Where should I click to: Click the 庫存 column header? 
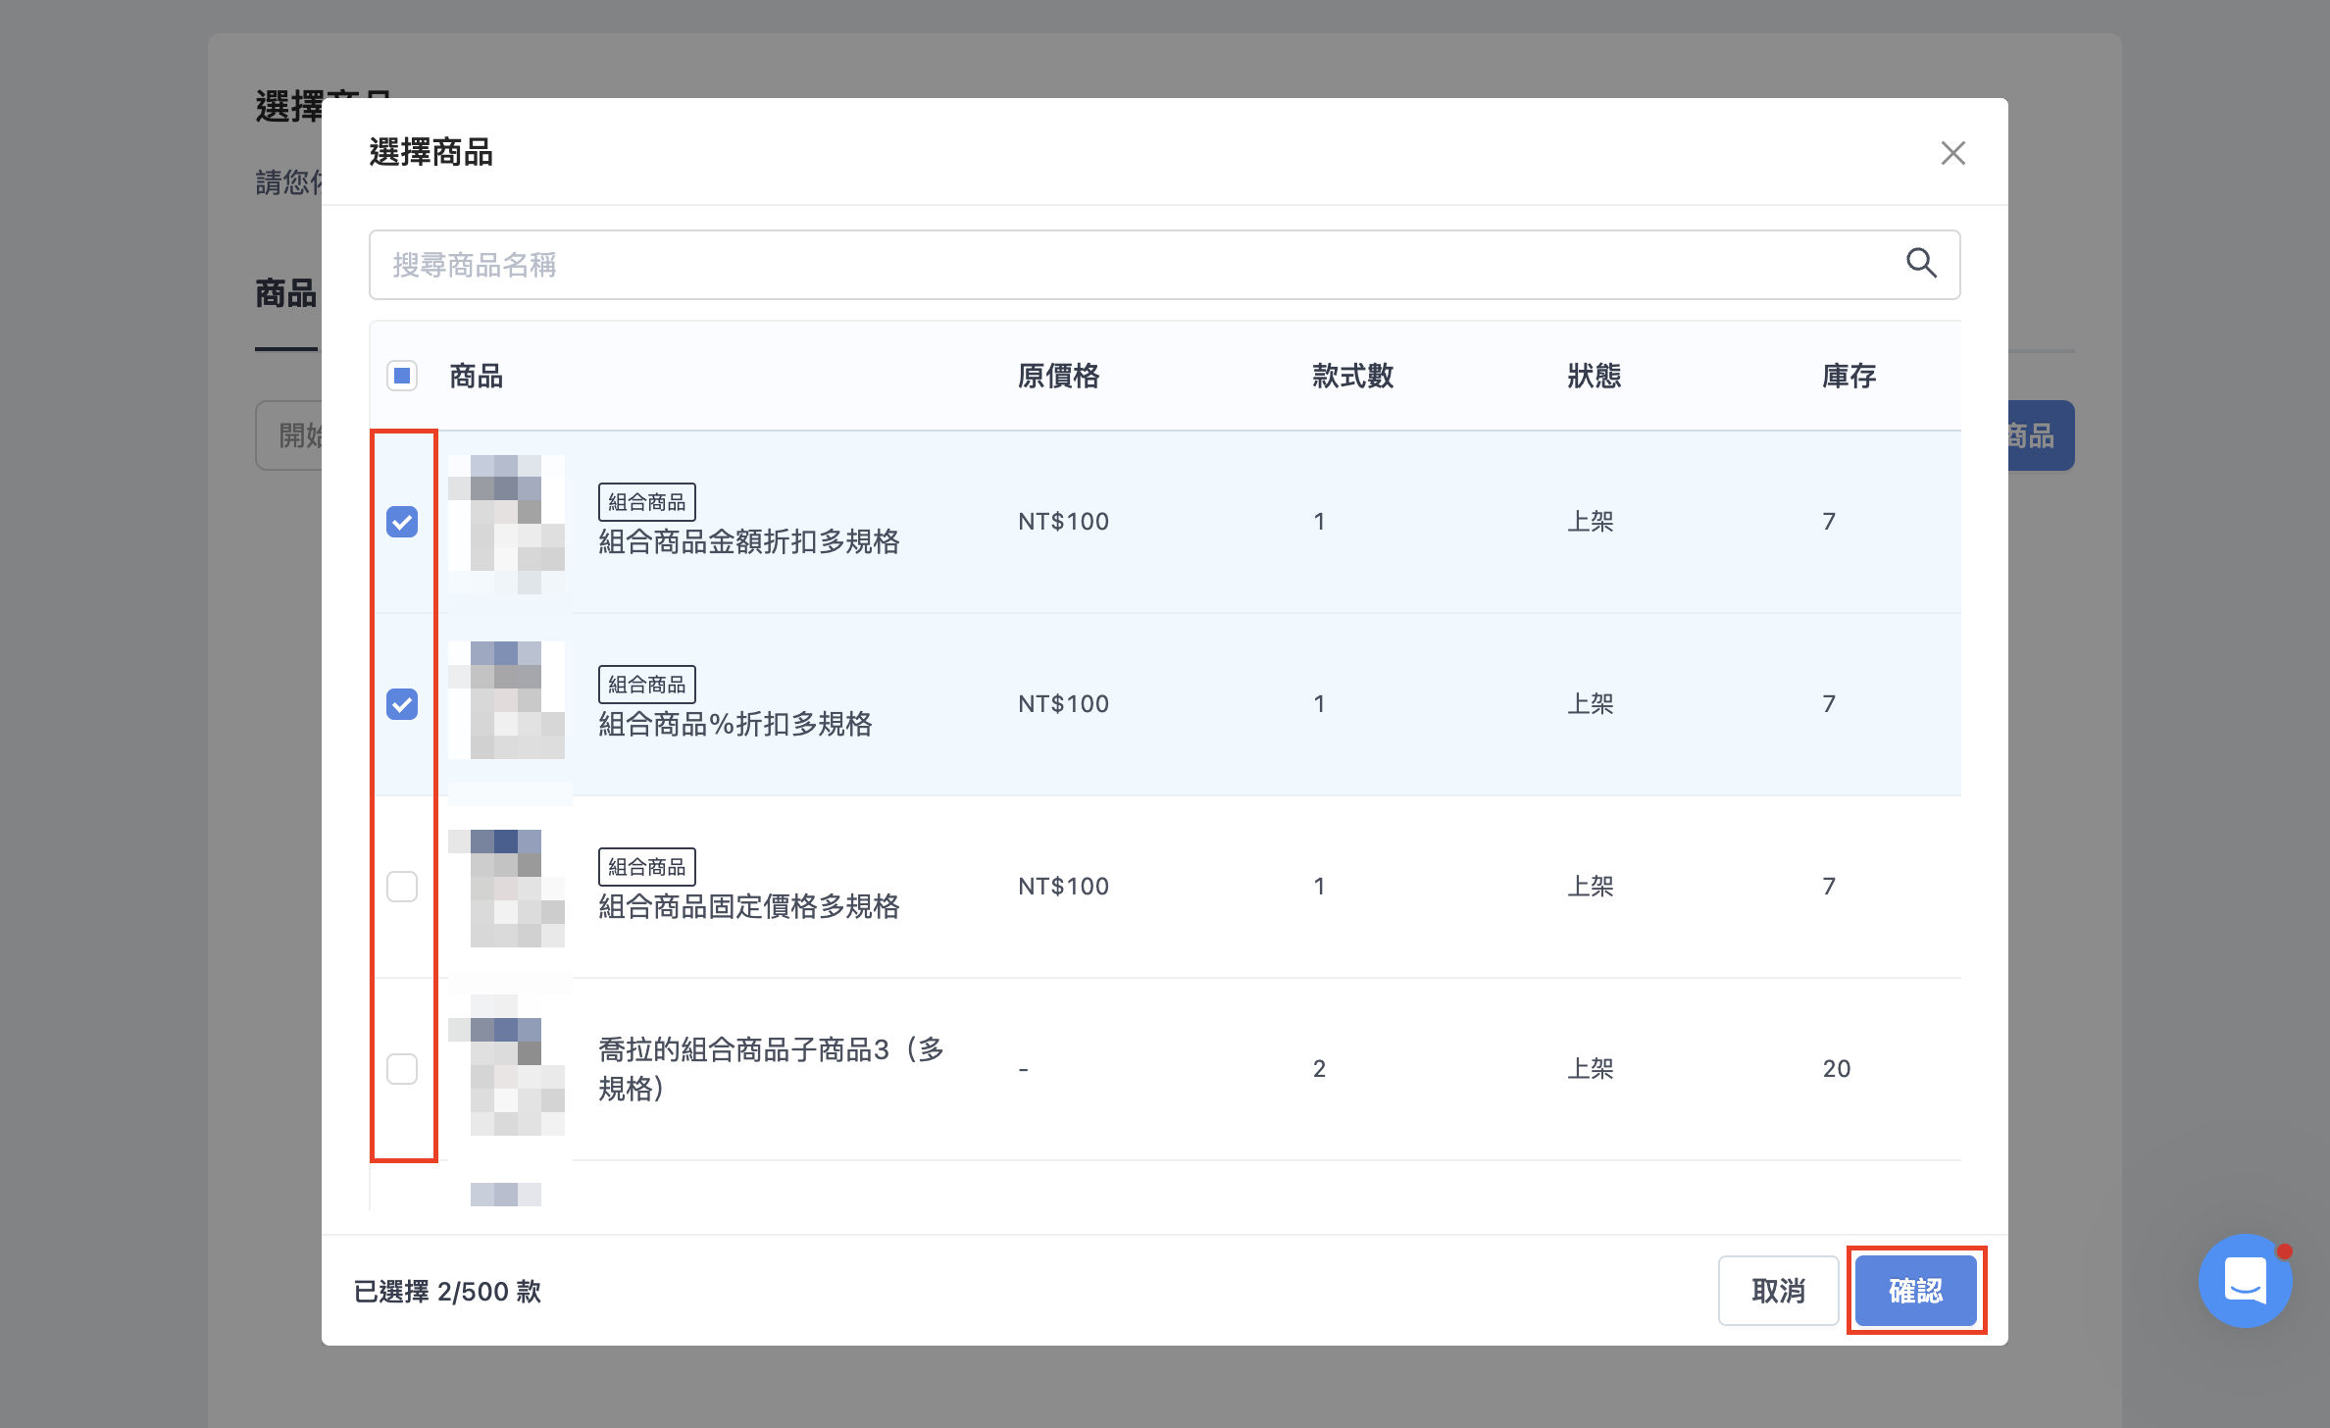[1849, 376]
